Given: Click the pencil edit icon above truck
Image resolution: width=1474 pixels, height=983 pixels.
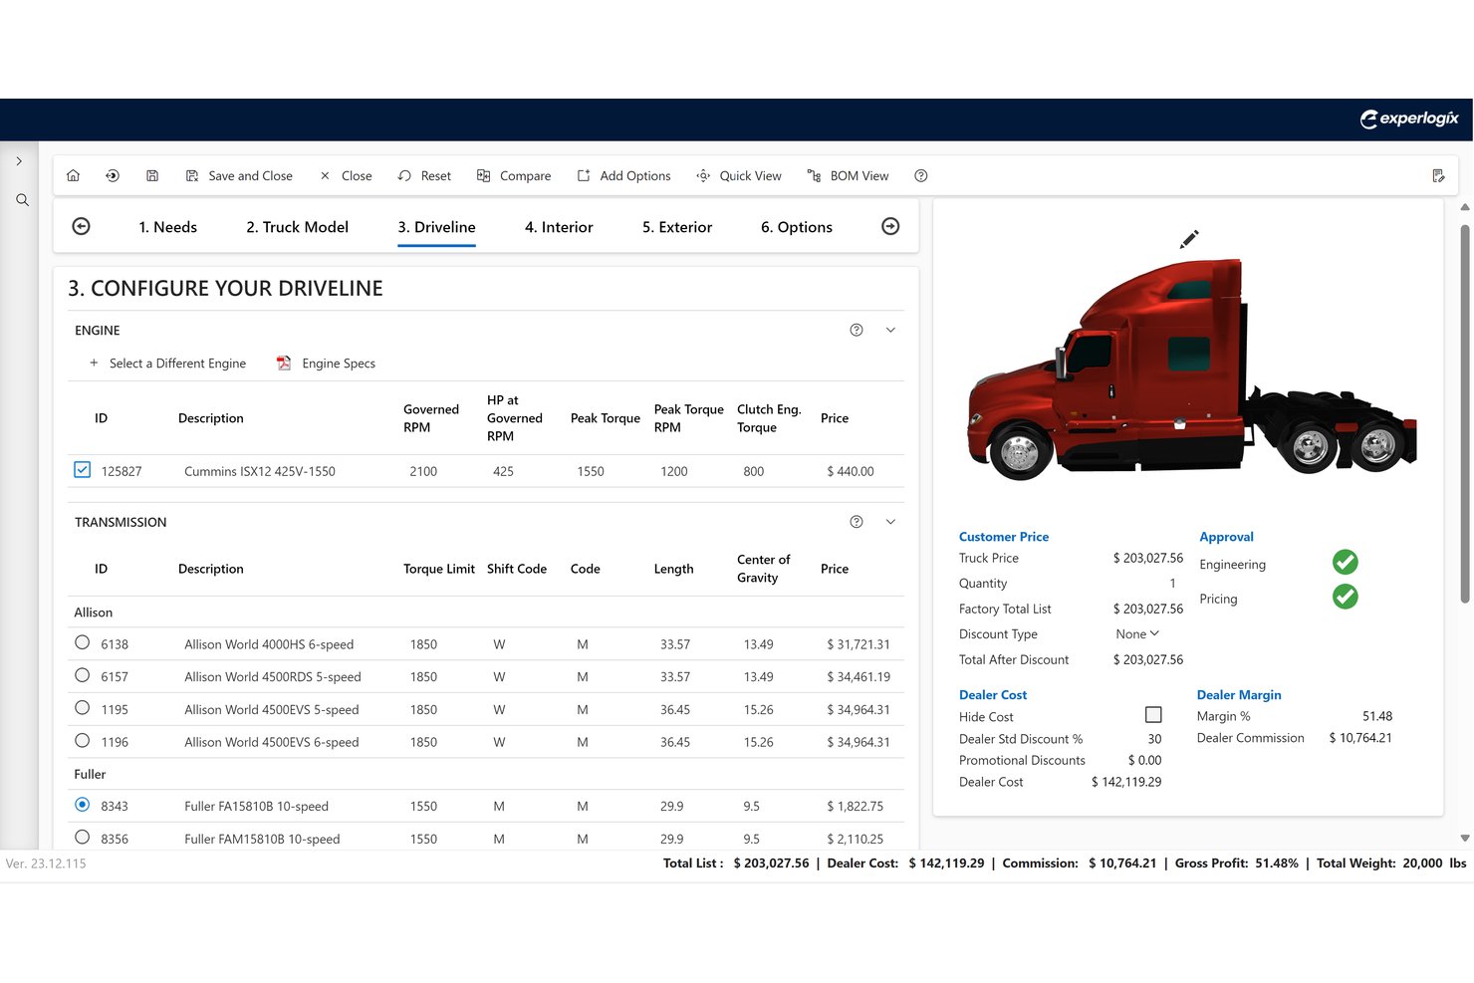Looking at the screenshot, I should click(x=1189, y=239).
